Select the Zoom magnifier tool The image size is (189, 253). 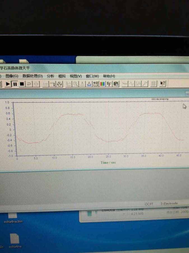76,84
